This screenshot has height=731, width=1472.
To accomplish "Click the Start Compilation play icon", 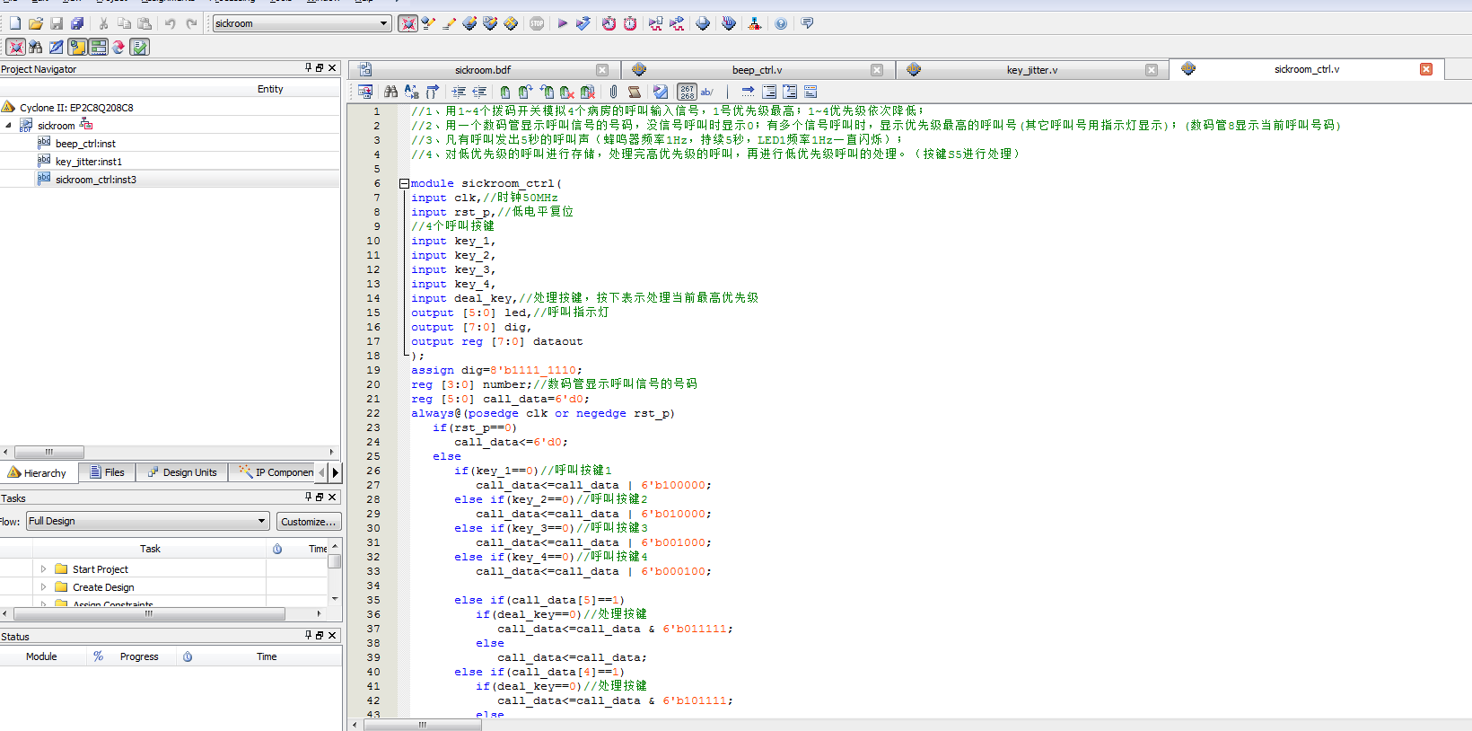I will click(562, 23).
